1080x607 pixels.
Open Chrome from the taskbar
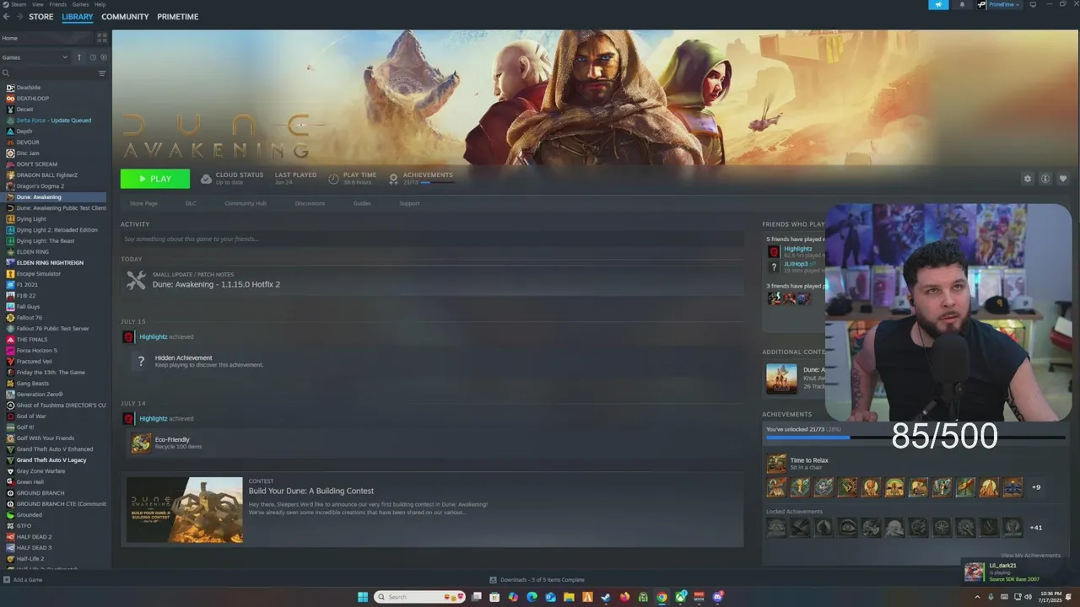[x=661, y=597]
